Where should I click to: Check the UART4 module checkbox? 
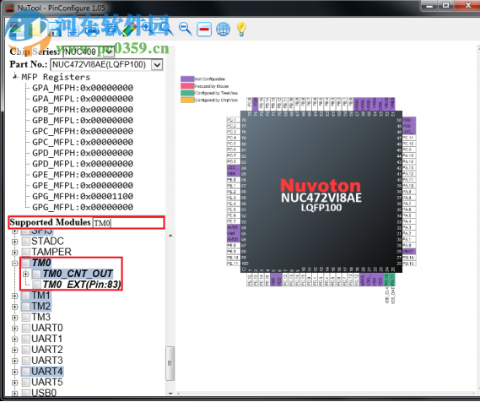click(x=26, y=372)
